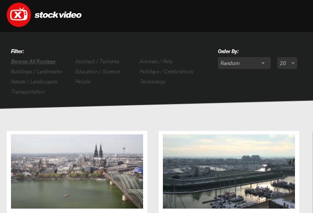Click the arrow on the Random dropdown
Screen dimensions: 313x213
[263, 63]
